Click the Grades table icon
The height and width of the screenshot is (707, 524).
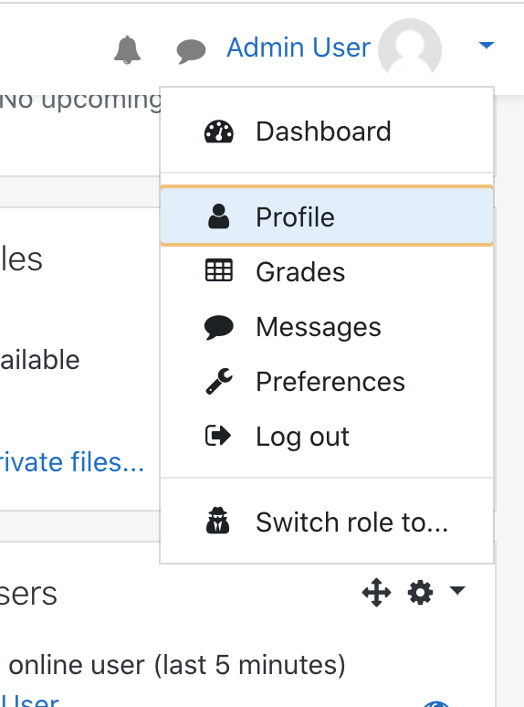[219, 270]
